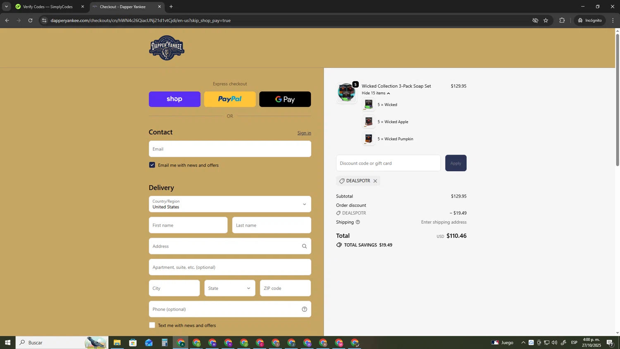Click the ESP language indicator
620x349 pixels.
tap(574, 342)
